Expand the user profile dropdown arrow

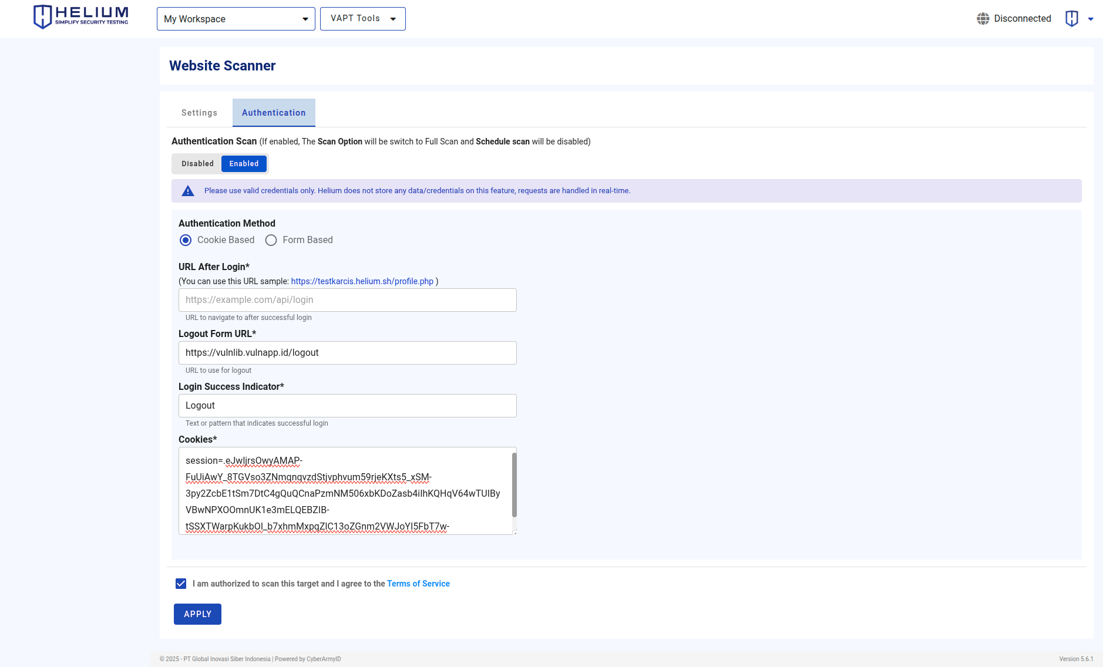(x=1091, y=19)
